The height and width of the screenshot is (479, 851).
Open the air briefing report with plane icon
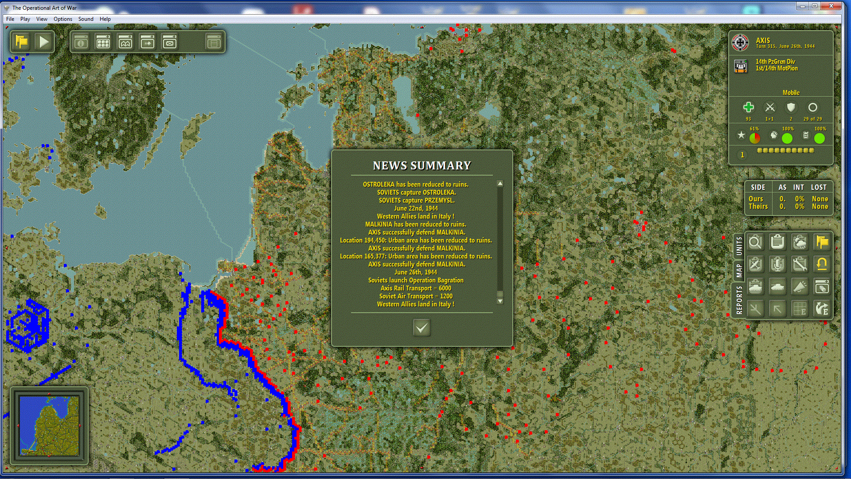[755, 265]
